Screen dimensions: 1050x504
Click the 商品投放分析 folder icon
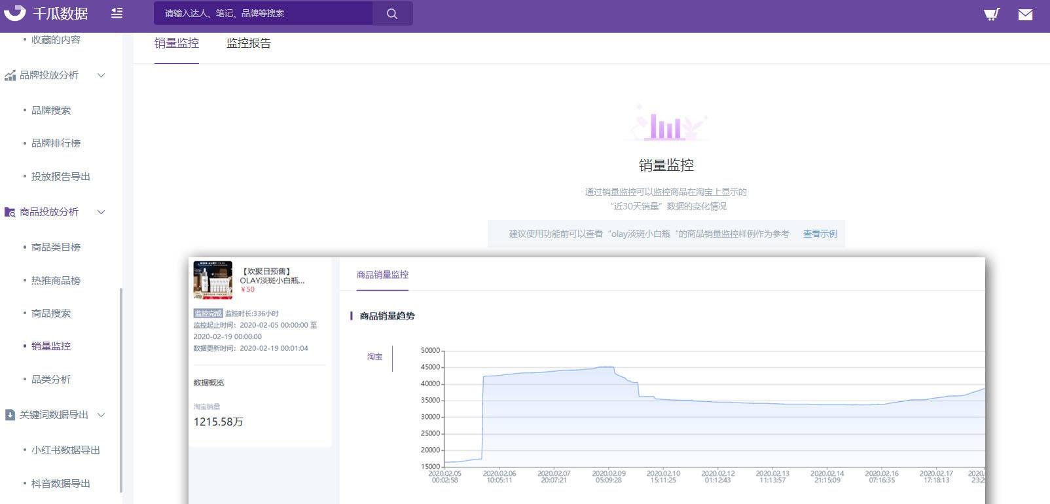(x=10, y=212)
